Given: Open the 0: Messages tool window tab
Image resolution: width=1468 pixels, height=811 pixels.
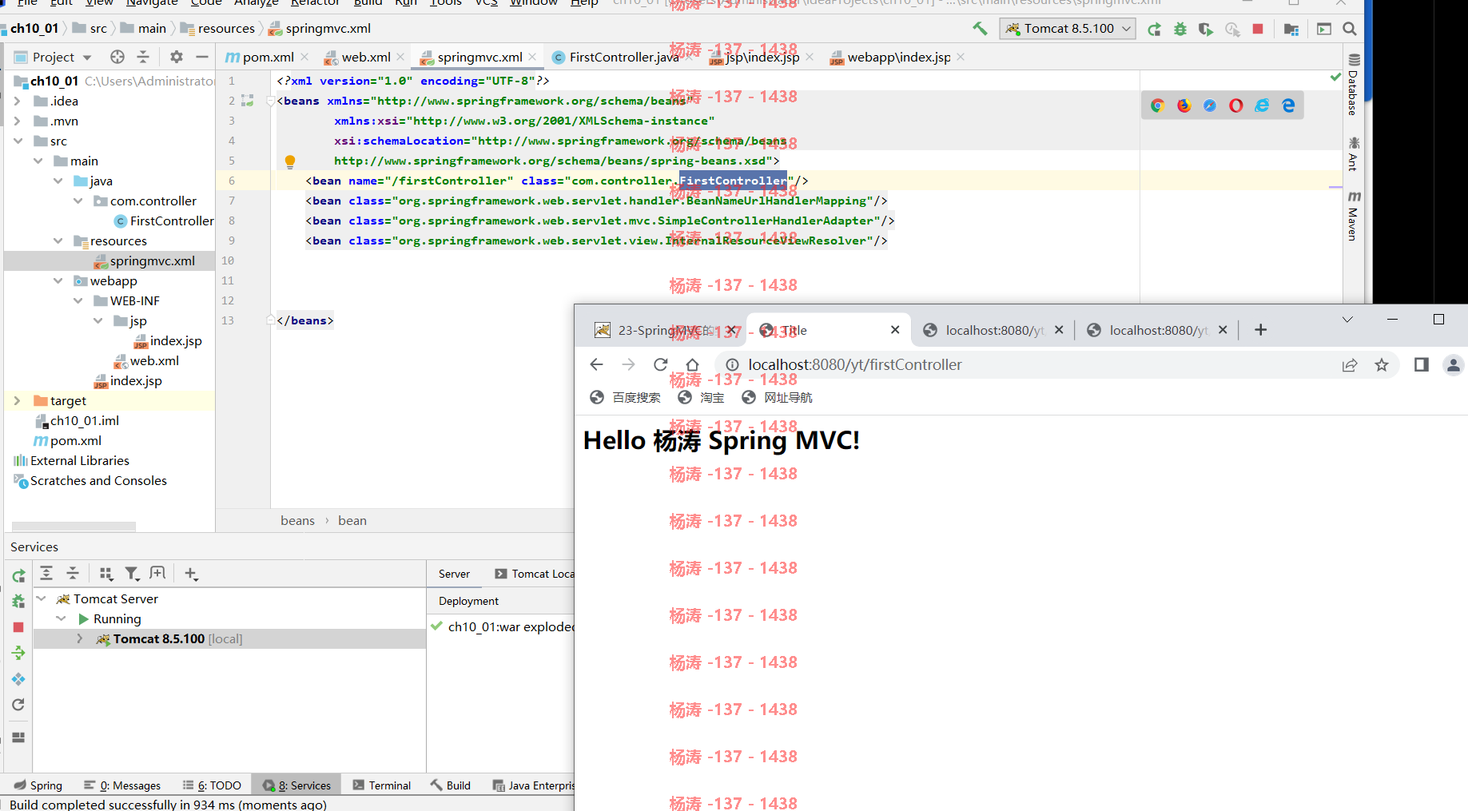Looking at the screenshot, I should pos(122,785).
